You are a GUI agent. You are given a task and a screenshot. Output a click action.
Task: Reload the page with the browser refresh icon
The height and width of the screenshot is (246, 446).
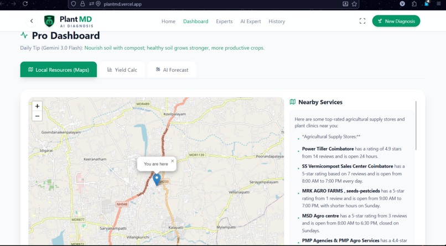25,4
